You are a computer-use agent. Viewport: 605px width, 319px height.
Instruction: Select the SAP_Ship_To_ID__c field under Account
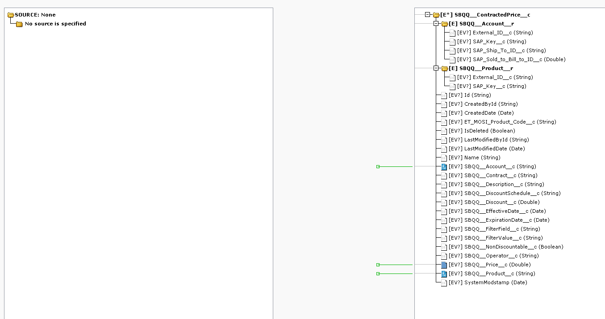point(501,50)
